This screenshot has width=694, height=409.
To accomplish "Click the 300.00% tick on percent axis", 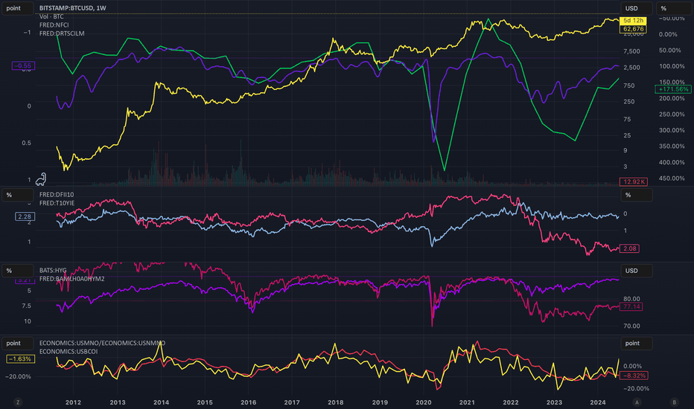I will (x=672, y=130).
